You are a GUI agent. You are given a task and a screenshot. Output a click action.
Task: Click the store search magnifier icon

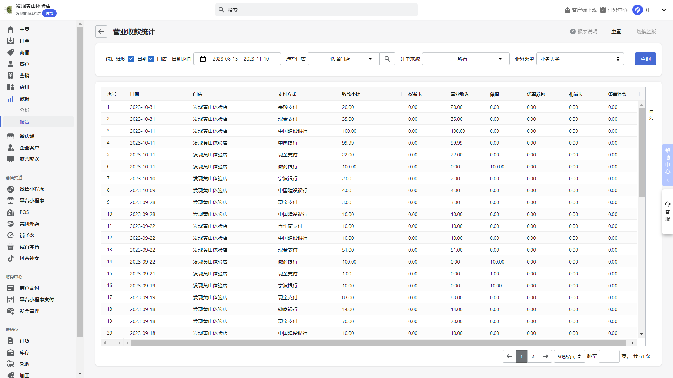387,59
